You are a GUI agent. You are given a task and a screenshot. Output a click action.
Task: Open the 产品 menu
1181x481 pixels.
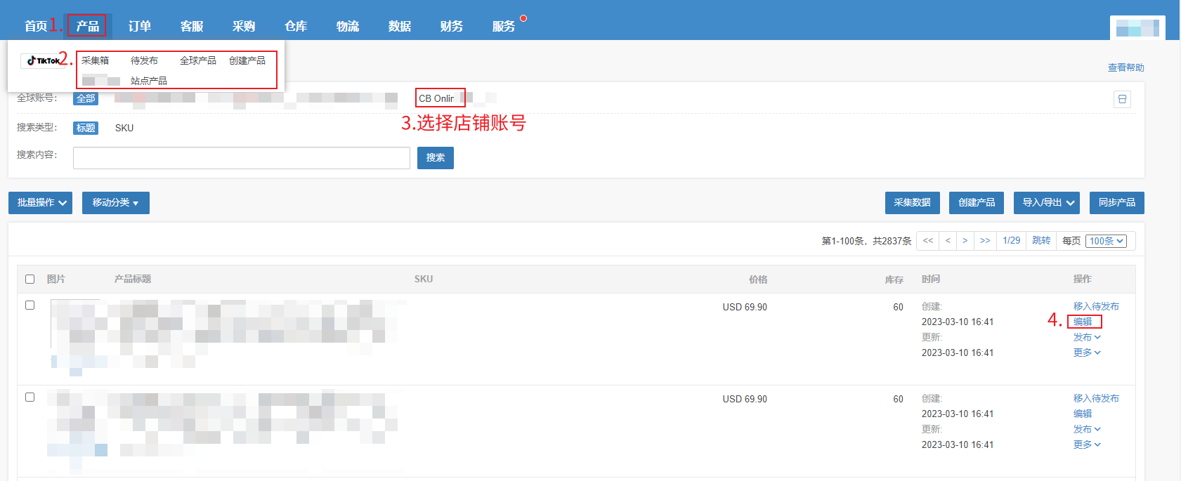[87, 26]
